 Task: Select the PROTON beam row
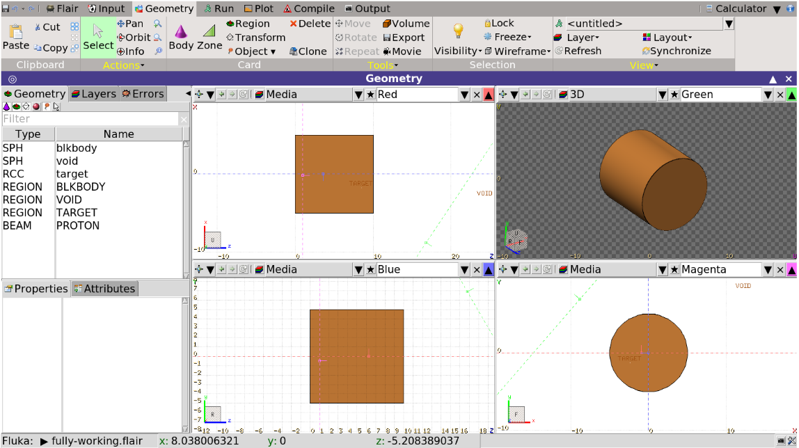[92, 225]
